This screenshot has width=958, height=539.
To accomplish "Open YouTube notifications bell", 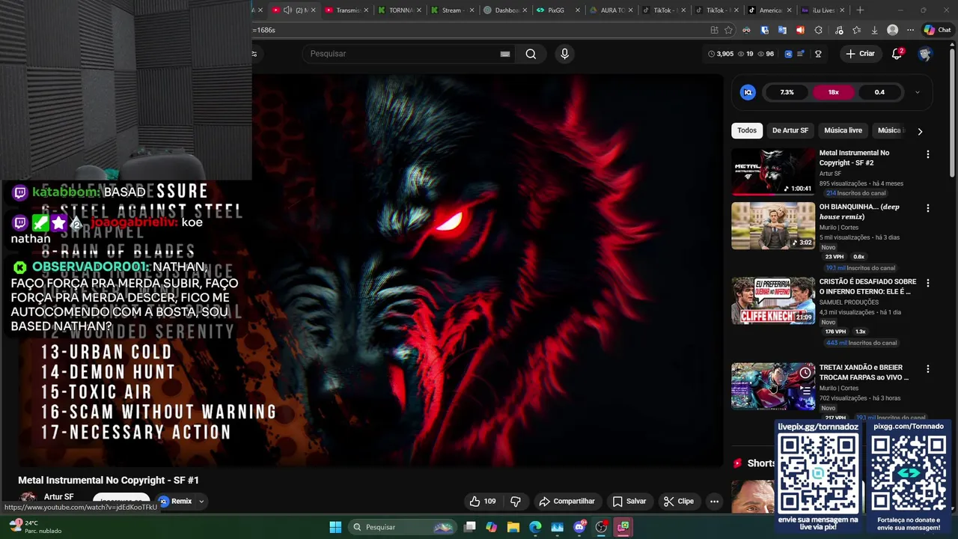I will coord(897,54).
